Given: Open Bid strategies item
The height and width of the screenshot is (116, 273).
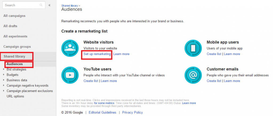Looking at the screenshot, I should [x=17, y=69].
